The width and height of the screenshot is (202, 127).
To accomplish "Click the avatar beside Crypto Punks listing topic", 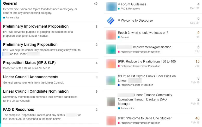I will [111, 80].
